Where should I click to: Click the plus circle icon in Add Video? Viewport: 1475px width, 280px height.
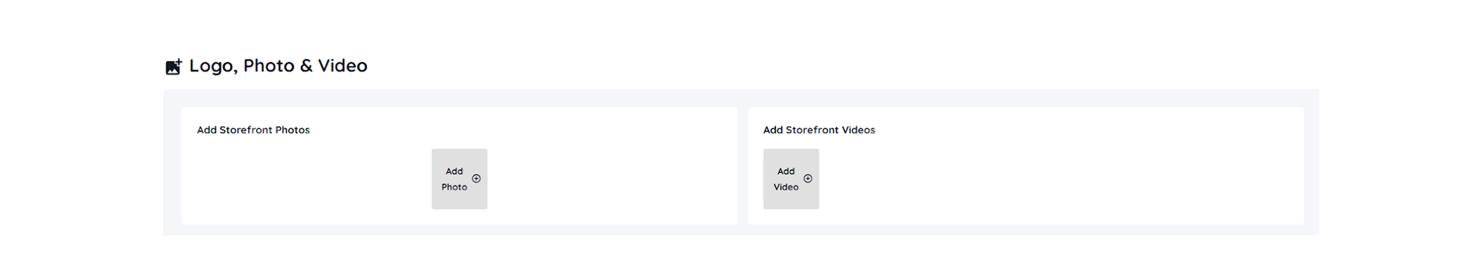coord(807,179)
